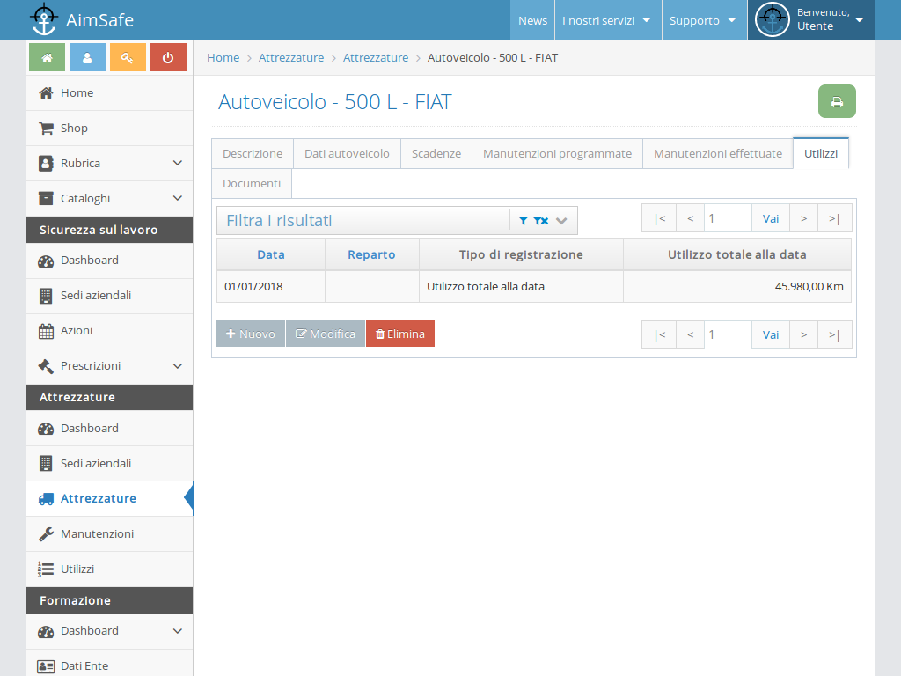Click Vai in the top pager

click(x=771, y=218)
